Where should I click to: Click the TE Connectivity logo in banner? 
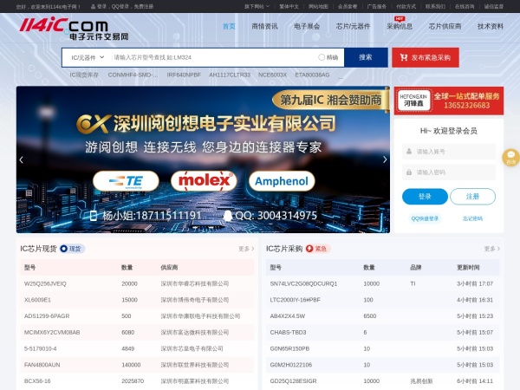tap(133, 181)
